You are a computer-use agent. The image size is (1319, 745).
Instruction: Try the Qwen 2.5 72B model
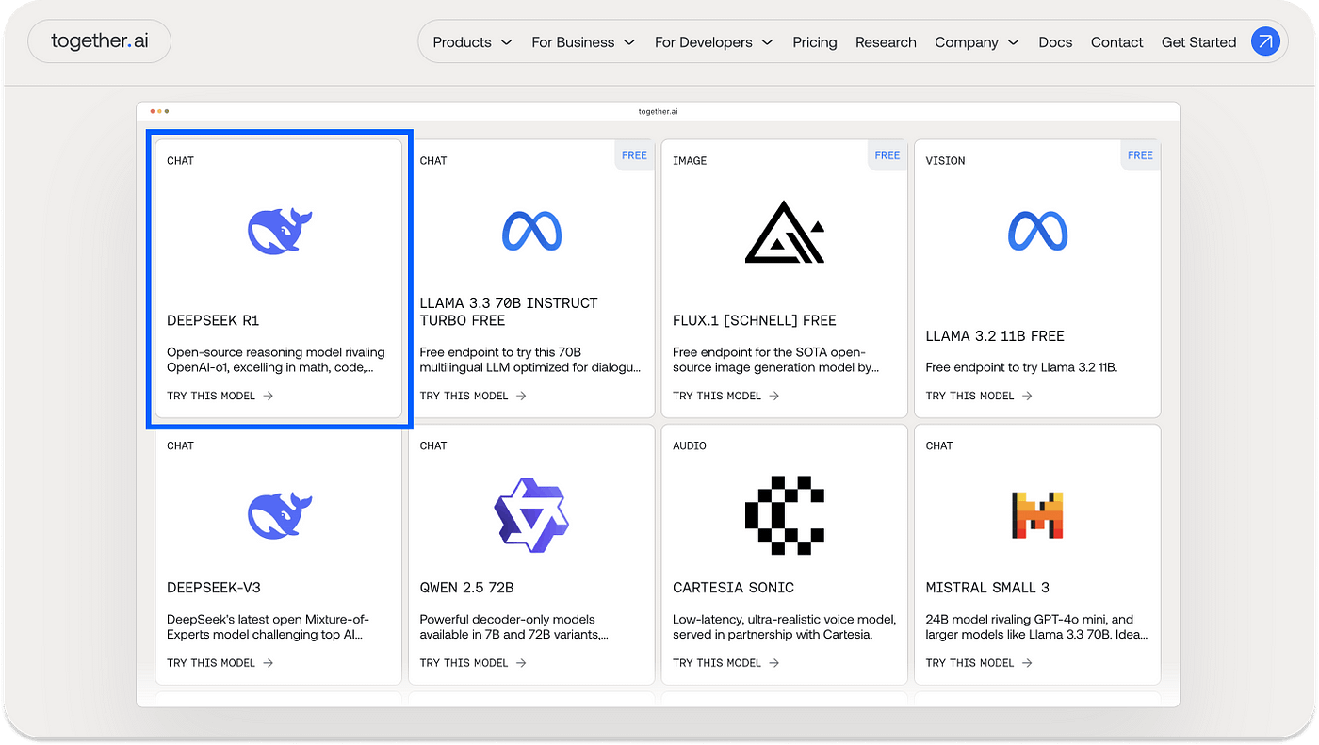coord(473,663)
